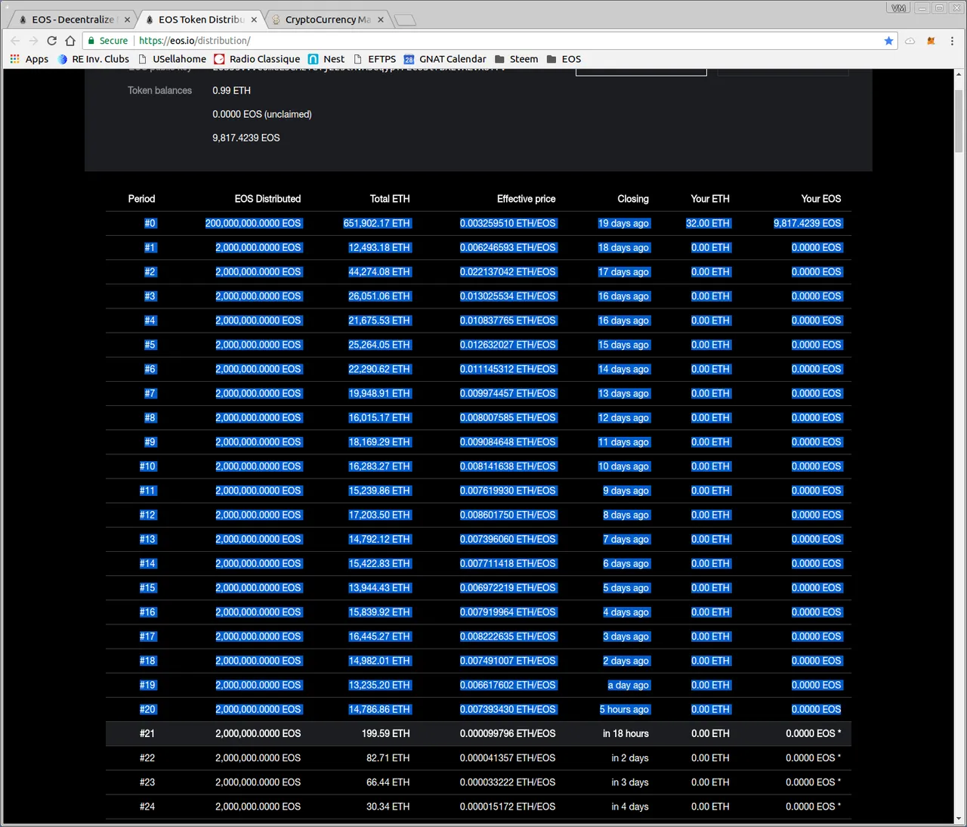Screen dimensions: 967x827
Task: Click 0.0000 EOS (unclaimed) balance
Action: pos(262,114)
